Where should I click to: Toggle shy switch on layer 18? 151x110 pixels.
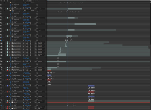click(x=24, y=30)
